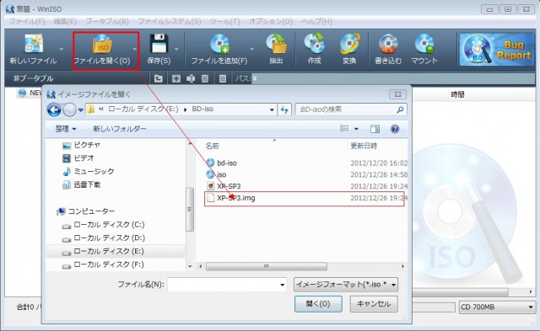Select the iso disc file
The width and height of the screenshot is (540, 331).
(216, 174)
